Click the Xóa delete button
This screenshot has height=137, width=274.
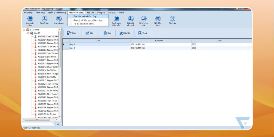(107, 33)
